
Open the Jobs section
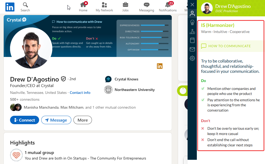(125, 7)
